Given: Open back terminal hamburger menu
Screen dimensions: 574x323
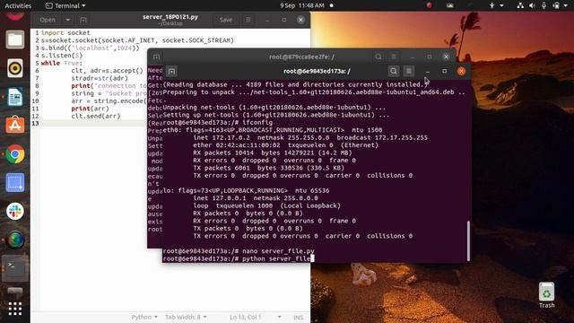Looking at the screenshot, I should (394, 57).
